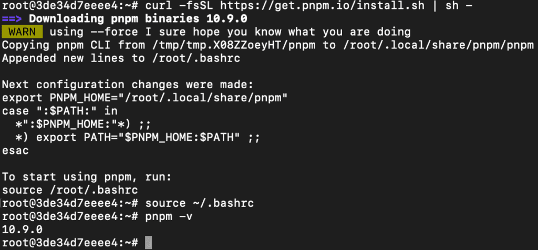
Task: Click the export PNPM_HOME line
Action: click(145, 98)
